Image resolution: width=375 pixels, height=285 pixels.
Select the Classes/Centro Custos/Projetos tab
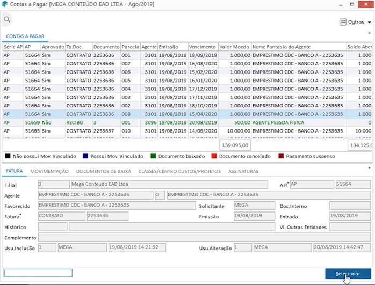pos(180,171)
